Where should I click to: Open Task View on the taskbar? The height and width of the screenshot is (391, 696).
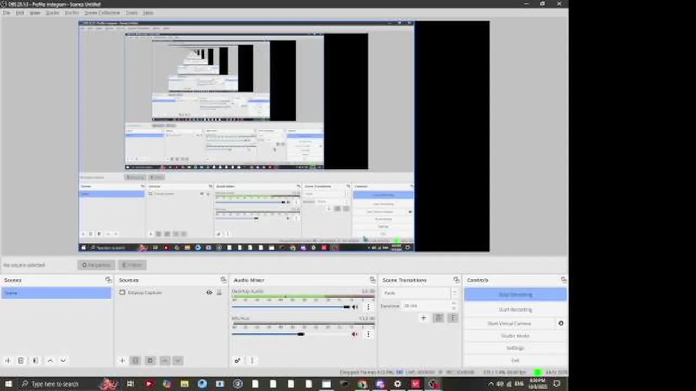[130, 384]
